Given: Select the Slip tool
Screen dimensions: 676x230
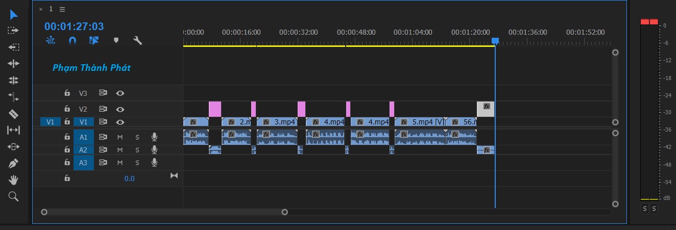Looking at the screenshot, I should click(14, 130).
